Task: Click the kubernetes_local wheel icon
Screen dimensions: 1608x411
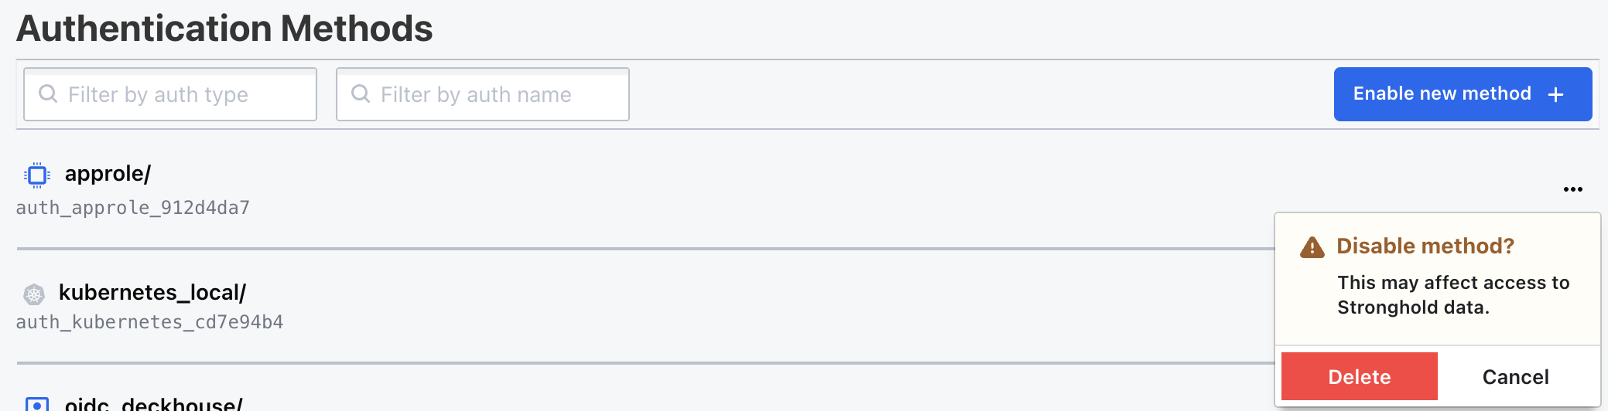Action: coord(34,294)
